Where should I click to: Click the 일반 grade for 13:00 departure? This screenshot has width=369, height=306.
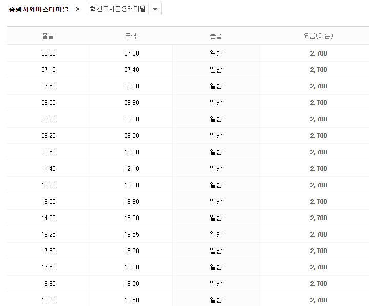216,201
